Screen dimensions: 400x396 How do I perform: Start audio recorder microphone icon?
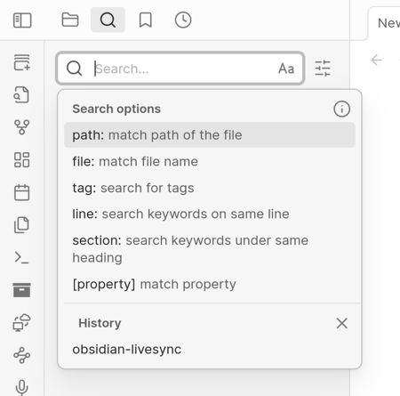click(x=22, y=387)
